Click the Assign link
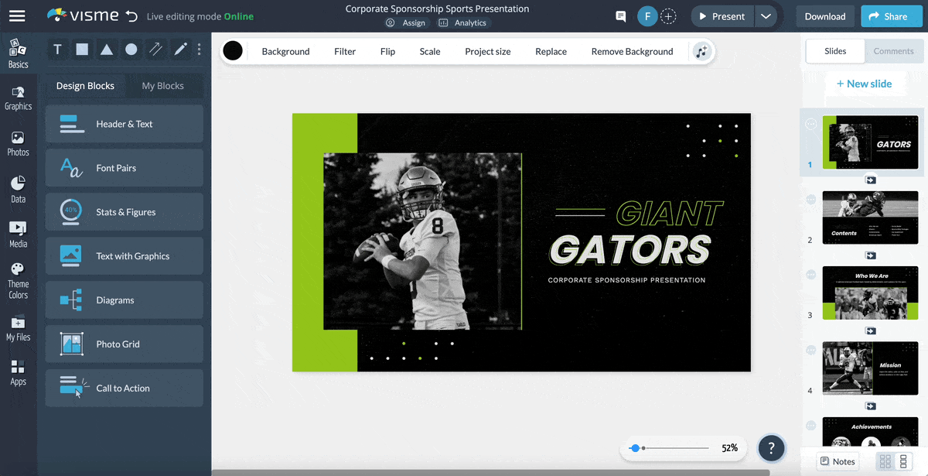Screen dimensions: 928x476 coord(407,23)
